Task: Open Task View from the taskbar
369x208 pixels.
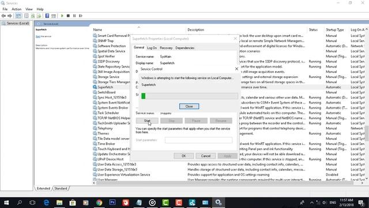Action: [x=32, y=203]
